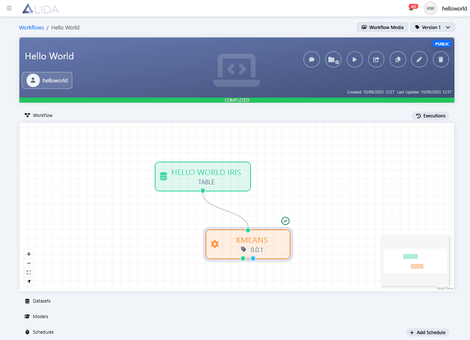Expand the Version 1 dropdown

tap(433, 27)
